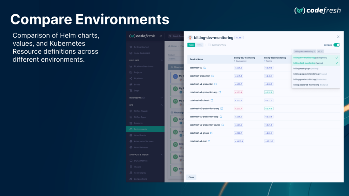This screenshot has width=349, height=196.
Task: Open external link for codefresh-v2-production-app
Action: pyautogui.click(x=220, y=92)
